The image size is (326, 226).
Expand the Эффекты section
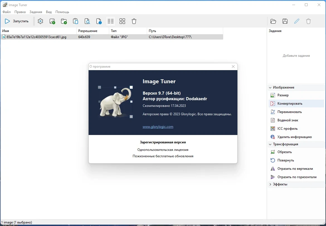(x=270, y=184)
